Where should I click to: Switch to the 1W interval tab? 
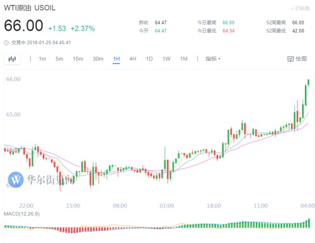(166, 59)
